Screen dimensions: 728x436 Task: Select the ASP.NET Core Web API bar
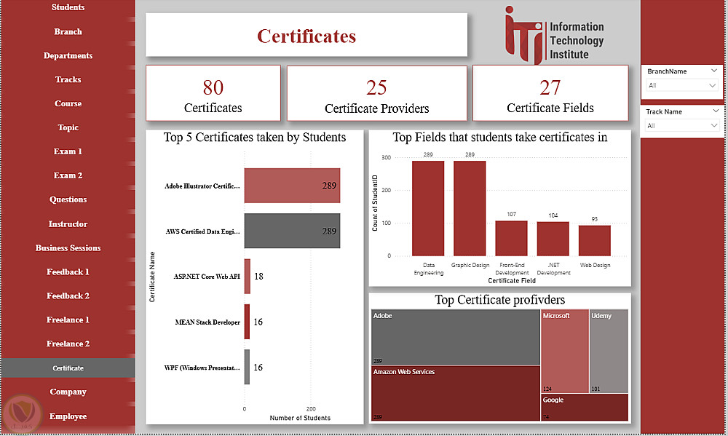[x=248, y=277]
